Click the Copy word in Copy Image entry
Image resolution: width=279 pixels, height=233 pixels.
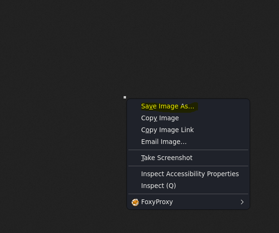(x=149, y=118)
